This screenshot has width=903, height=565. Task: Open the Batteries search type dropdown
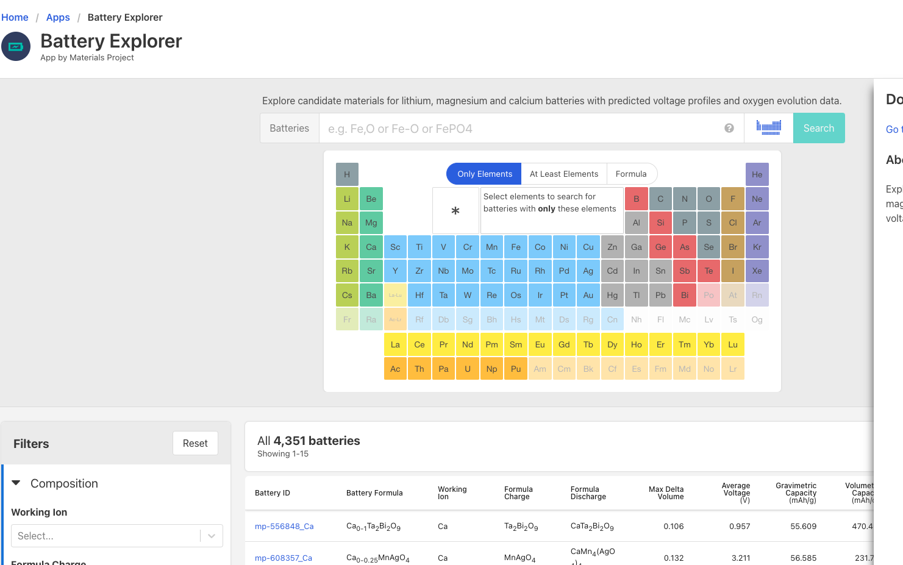coord(289,128)
